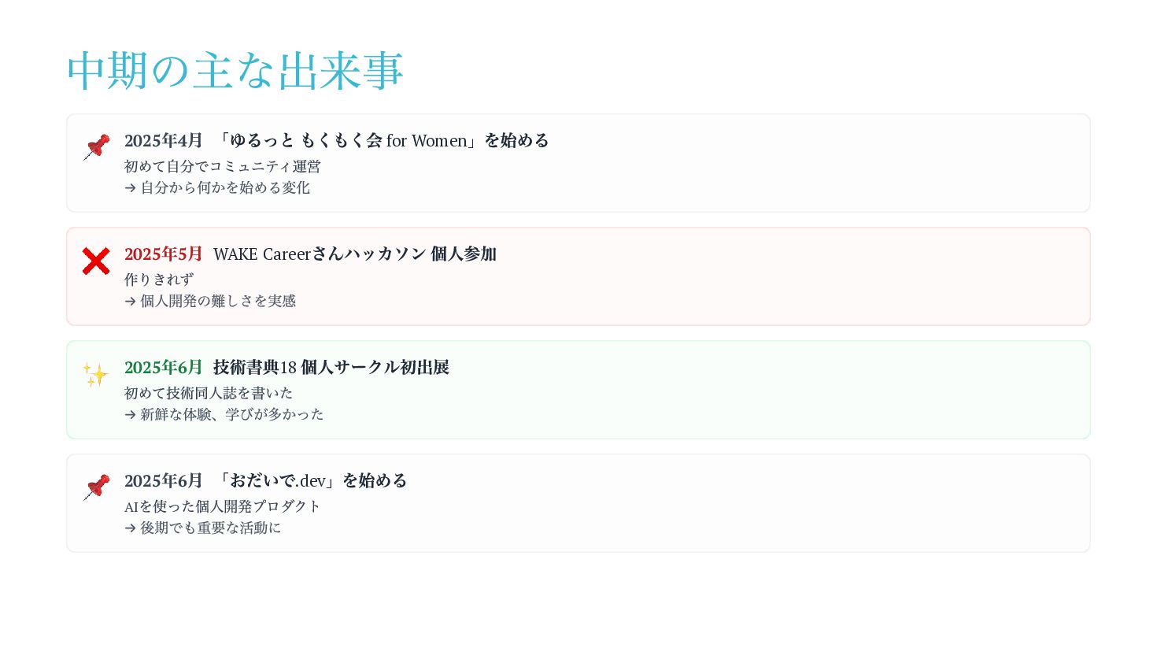Click the sparkles icon beside 技術書典18
The image size is (1157, 652).
click(x=96, y=374)
